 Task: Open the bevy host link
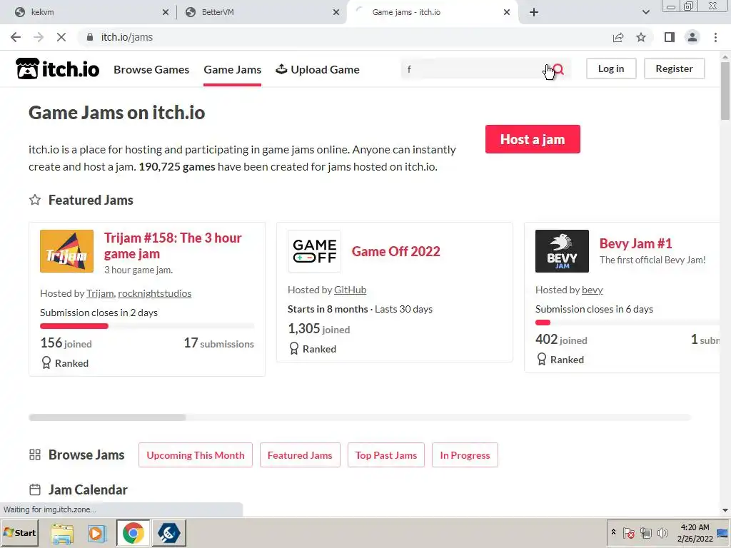pyautogui.click(x=592, y=290)
